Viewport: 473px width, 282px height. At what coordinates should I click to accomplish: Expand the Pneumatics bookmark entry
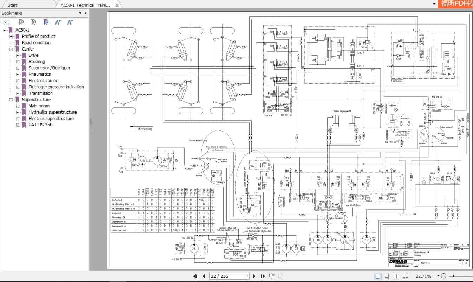pos(18,74)
